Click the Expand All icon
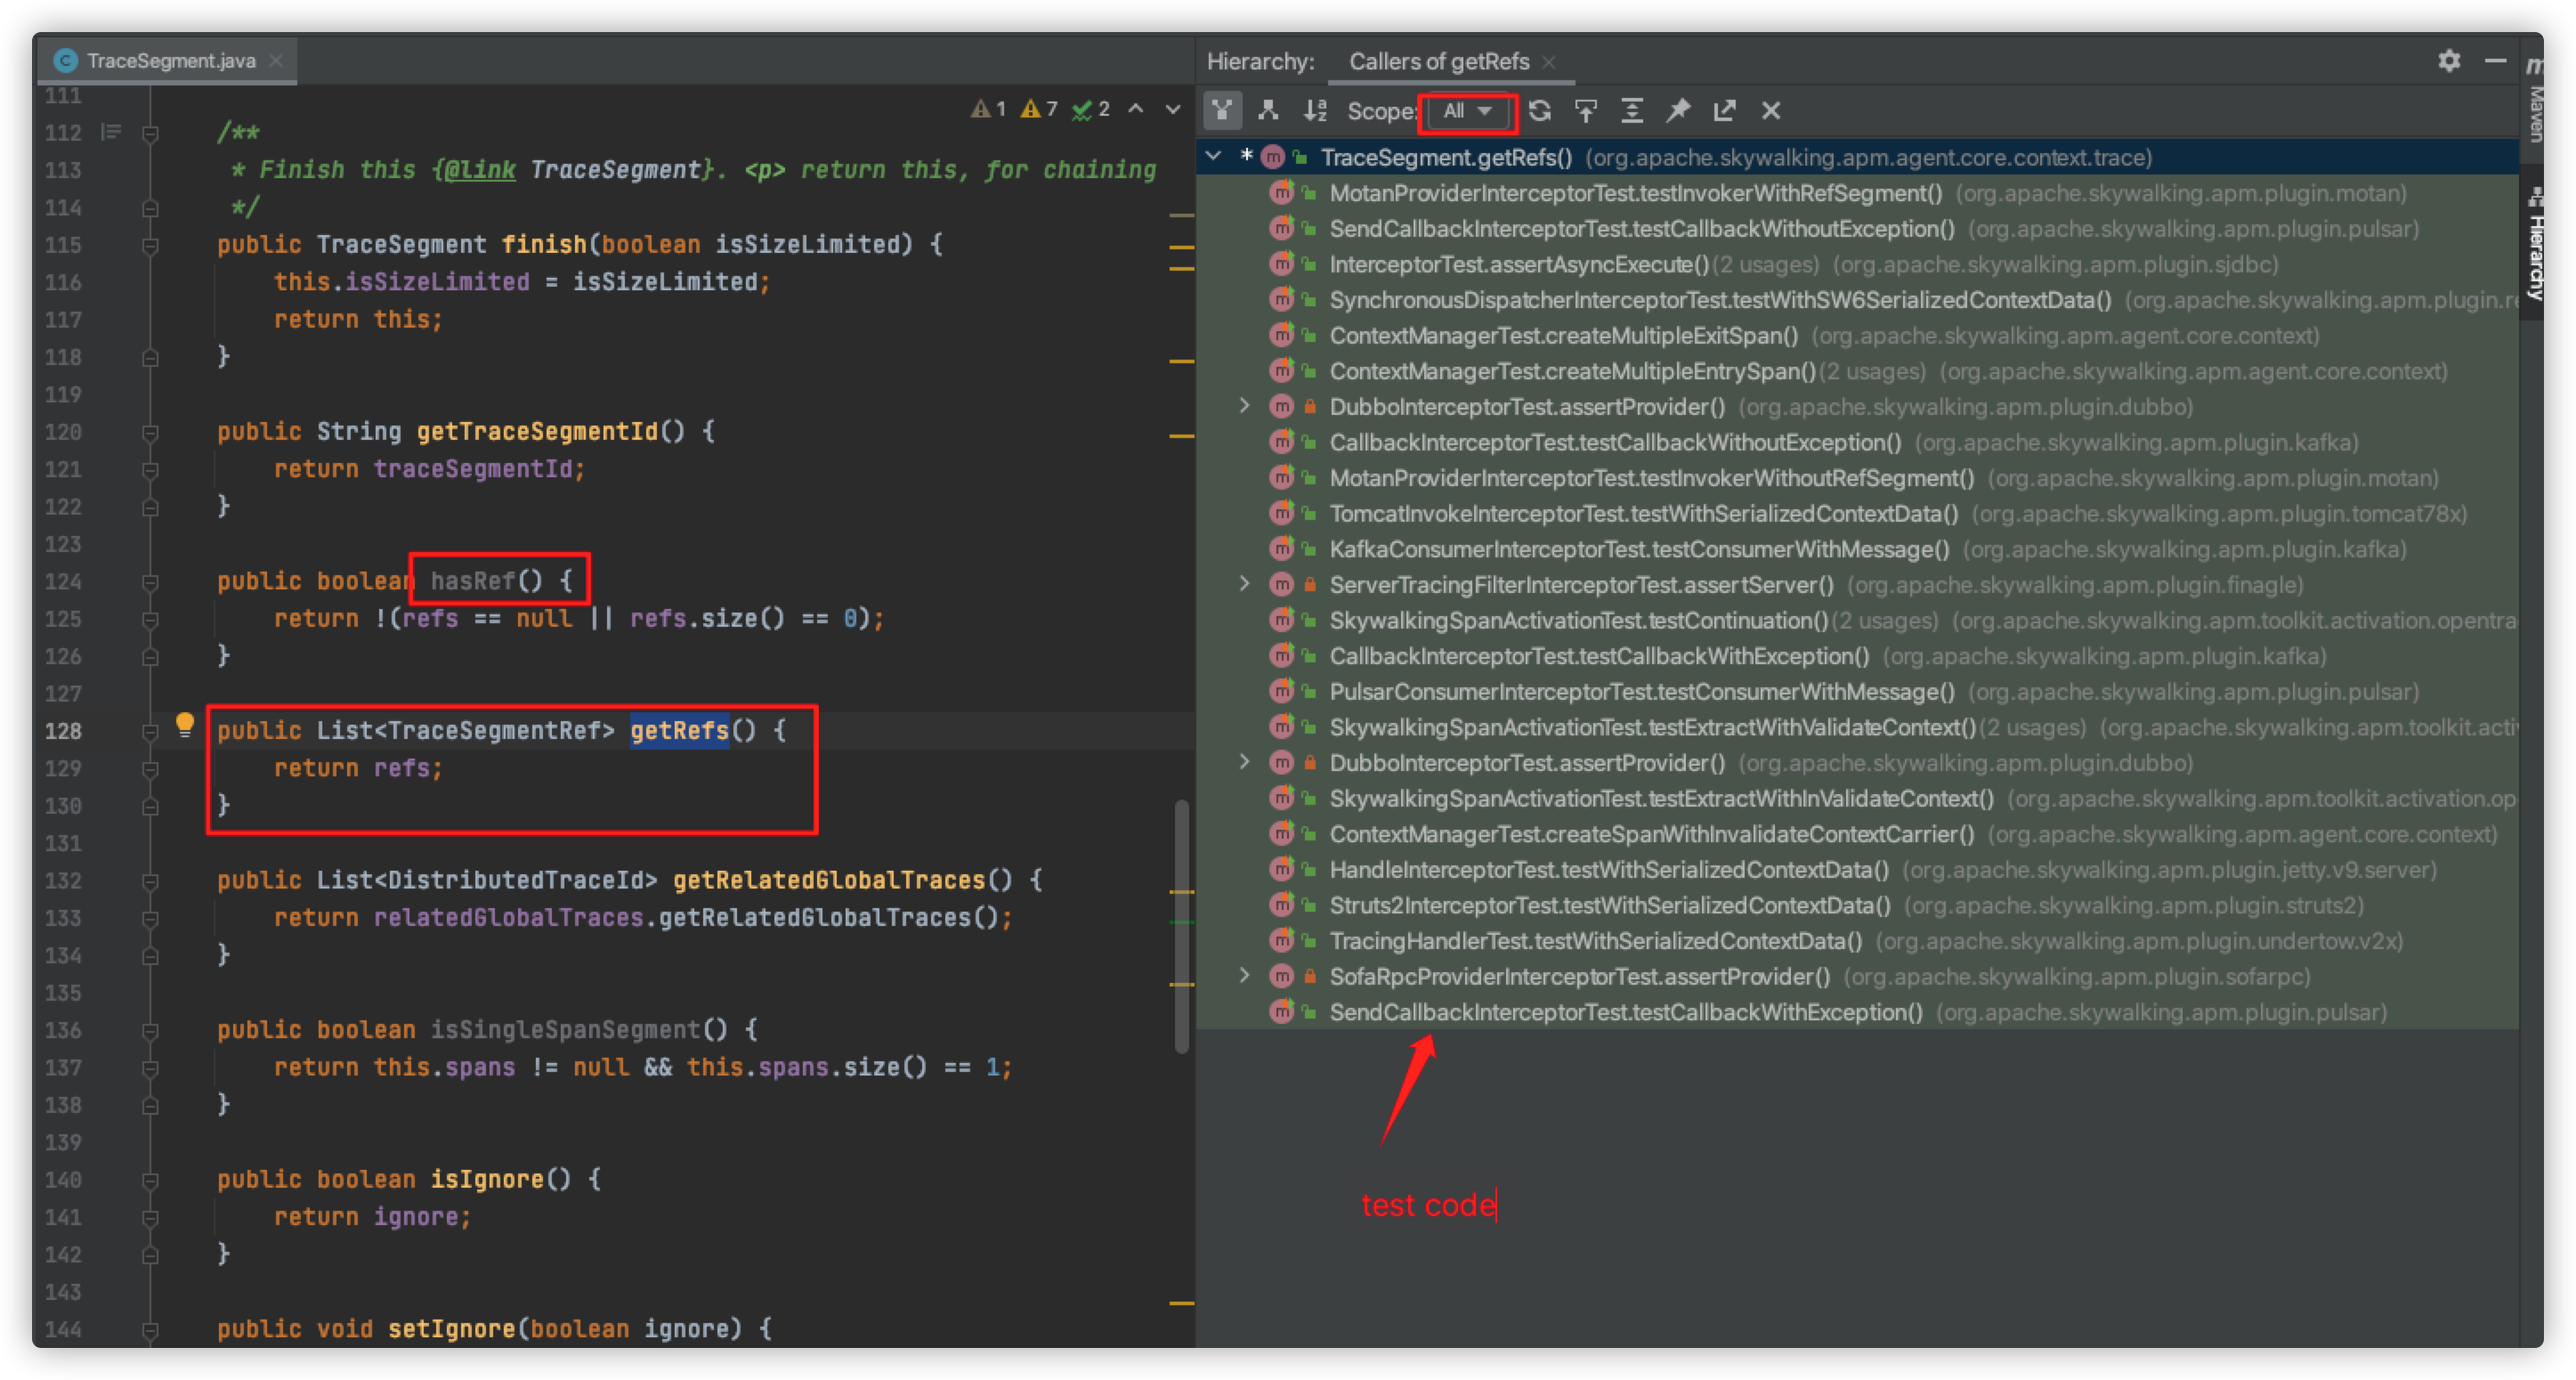Viewport: 2576px width, 1380px height. click(1632, 111)
